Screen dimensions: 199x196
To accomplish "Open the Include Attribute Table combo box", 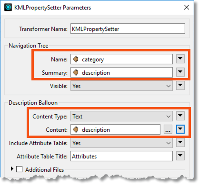I will (x=121, y=143).
